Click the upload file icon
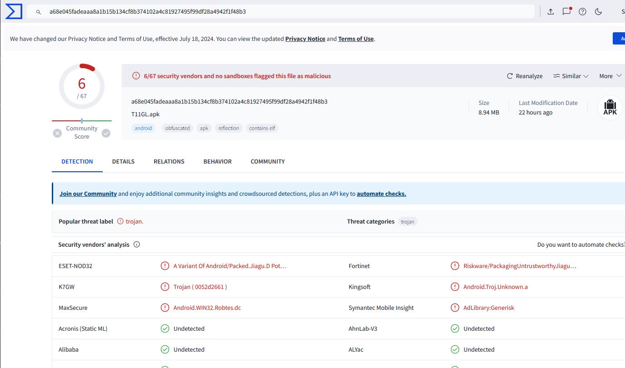The image size is (625, 368). [x=550, y=12]
